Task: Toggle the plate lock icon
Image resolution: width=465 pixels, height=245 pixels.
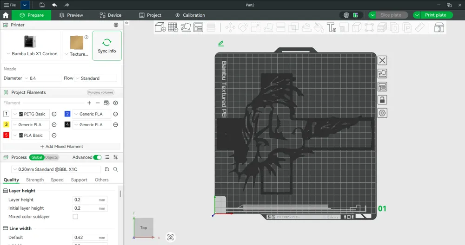Action: point(382,100)
